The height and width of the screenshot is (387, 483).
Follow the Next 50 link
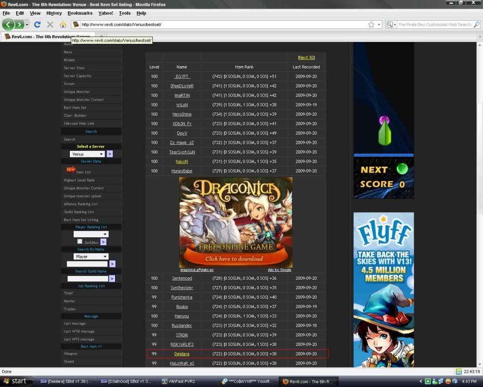pyautogui.click(x=306, y=58)
